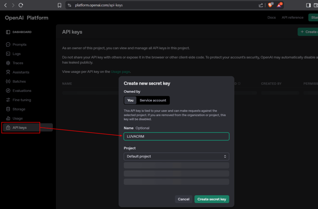Click the Logs terminal icon
The height and width of the screenshot is (209, 318).
coord(8,54)
